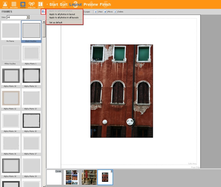Open the Photos panel icon
Screen dimensions: 221x187
point(5,4)
